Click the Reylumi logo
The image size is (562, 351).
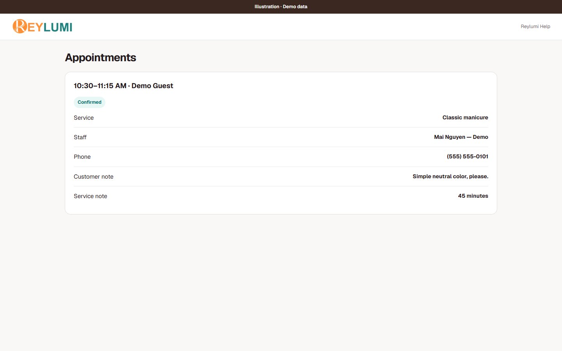tap(43, 27)
